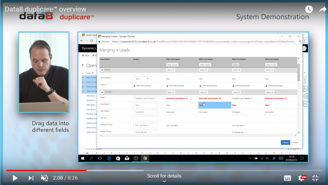Click the pin icon beside the Open view title
Image resolution: width=328 pixels, height=185 pixels.
coord(83,65)
